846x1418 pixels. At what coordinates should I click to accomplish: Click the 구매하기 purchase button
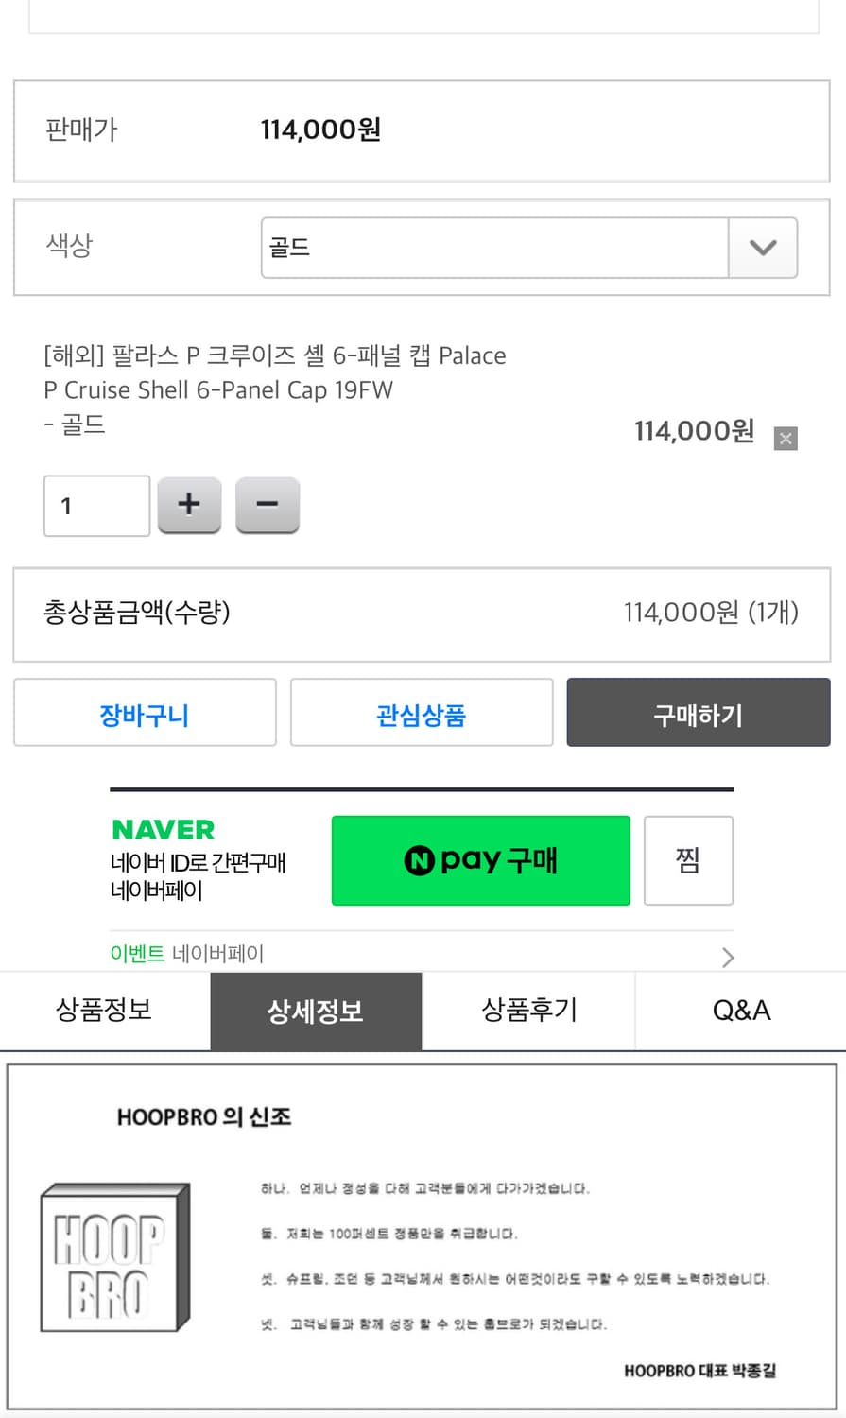pyautogui.click(x=698, y=713)
